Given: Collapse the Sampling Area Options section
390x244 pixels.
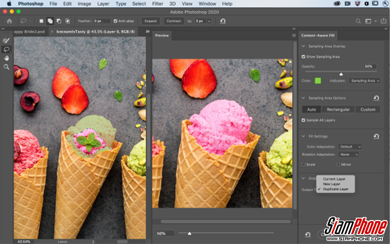Looking at the screenshot, I should tap(303, 98).
